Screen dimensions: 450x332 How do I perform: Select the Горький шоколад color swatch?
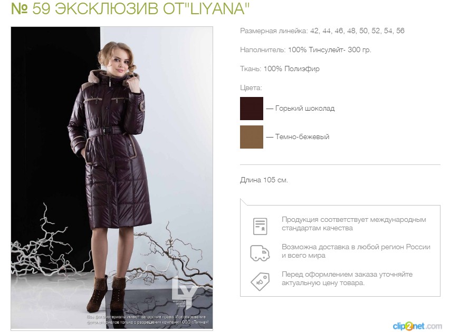pyautogui.click(x=252, y=109)
